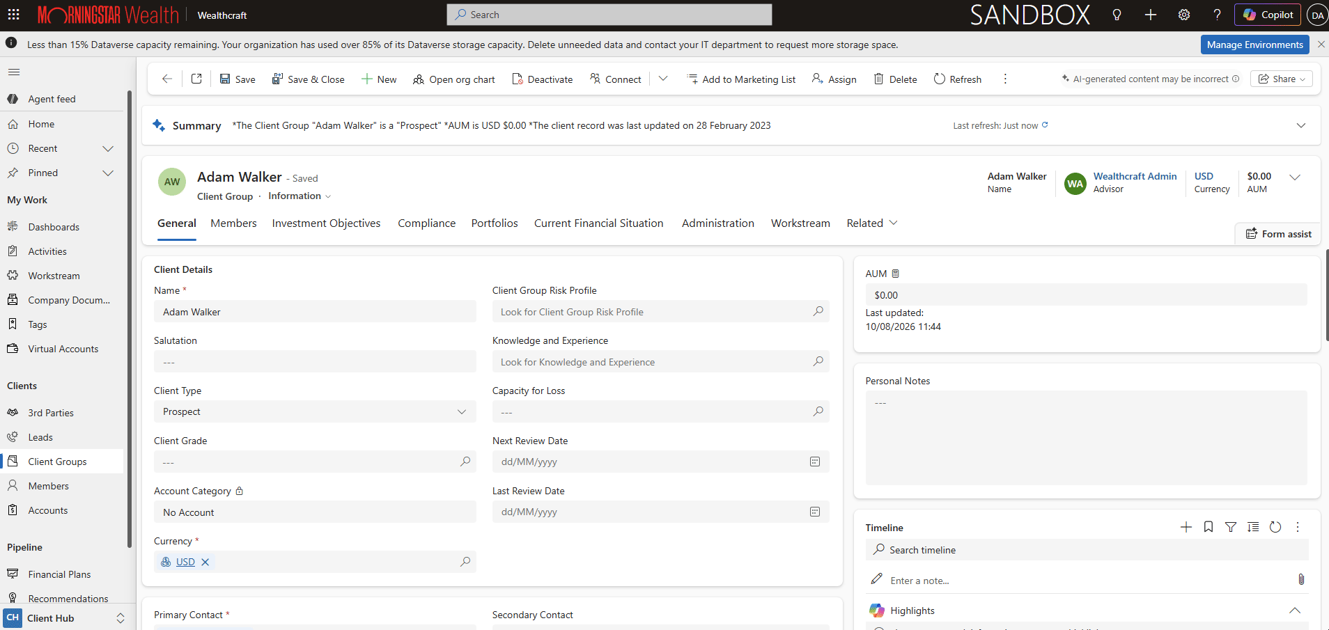
Task: Switch to the Members tab
Action: tap(233, 223)
